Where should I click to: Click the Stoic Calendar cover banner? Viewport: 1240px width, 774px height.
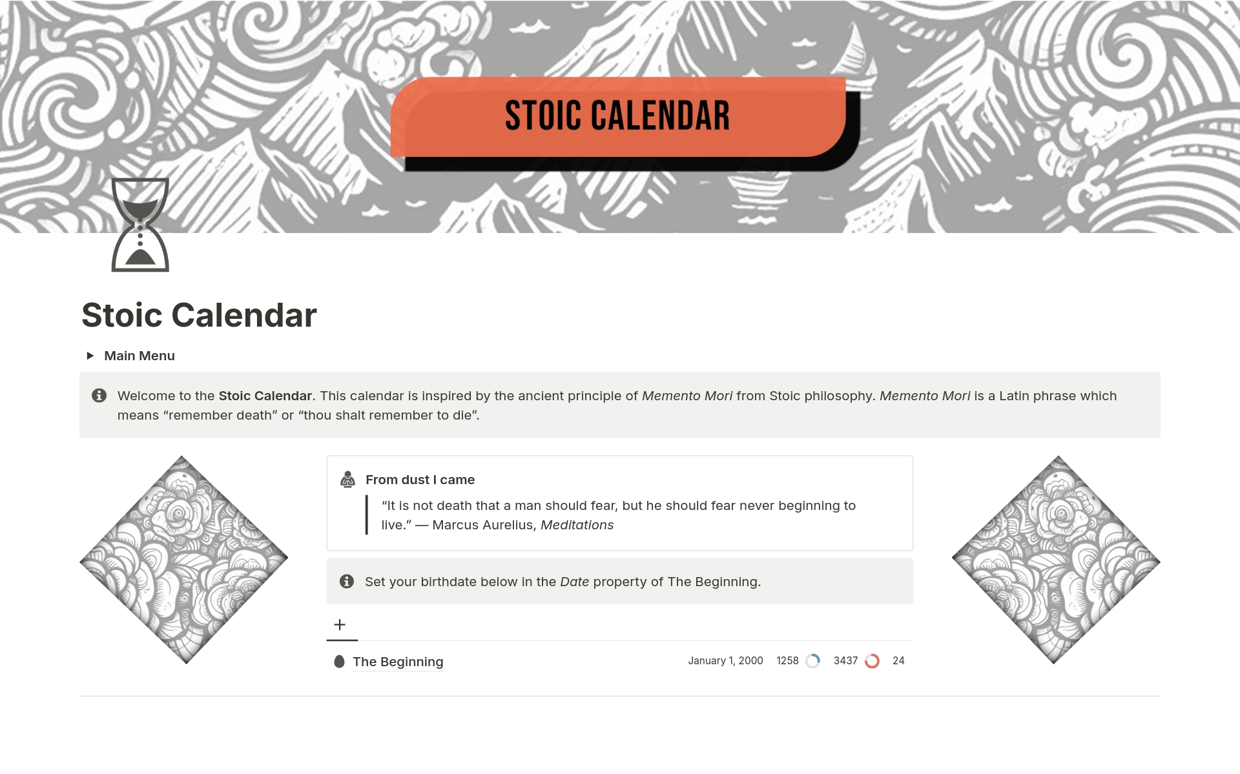coord(620,116)
